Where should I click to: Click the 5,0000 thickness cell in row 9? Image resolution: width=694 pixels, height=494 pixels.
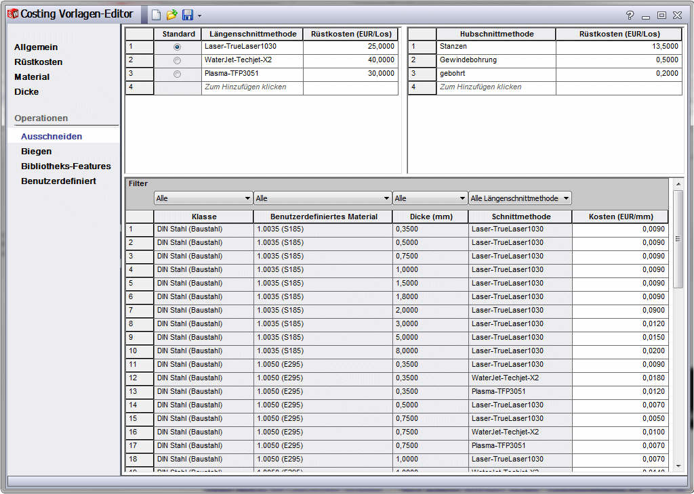[430, 338]
